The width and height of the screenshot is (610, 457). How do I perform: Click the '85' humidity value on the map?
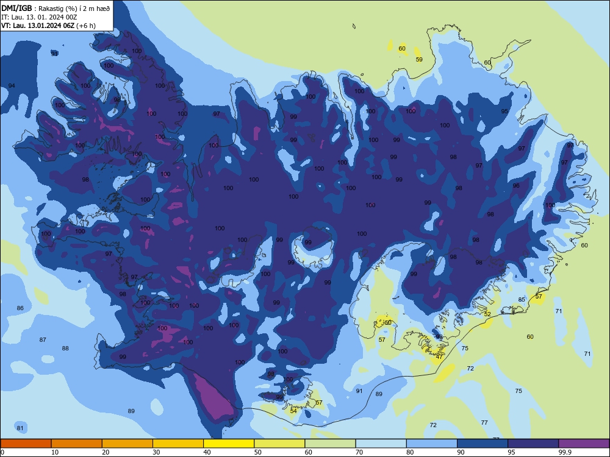[522, 300]
